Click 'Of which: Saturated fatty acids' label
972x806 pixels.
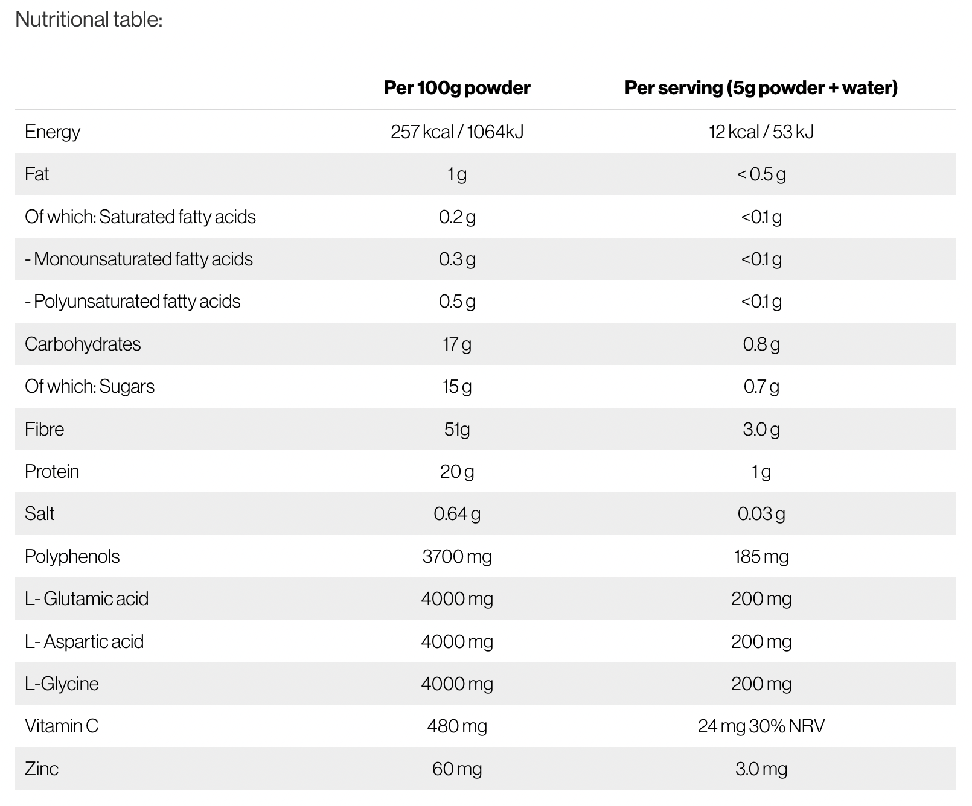[140, 217]
